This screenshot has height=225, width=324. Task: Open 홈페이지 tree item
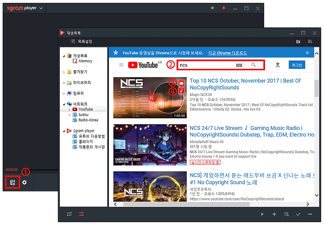[x=86, y=142]
